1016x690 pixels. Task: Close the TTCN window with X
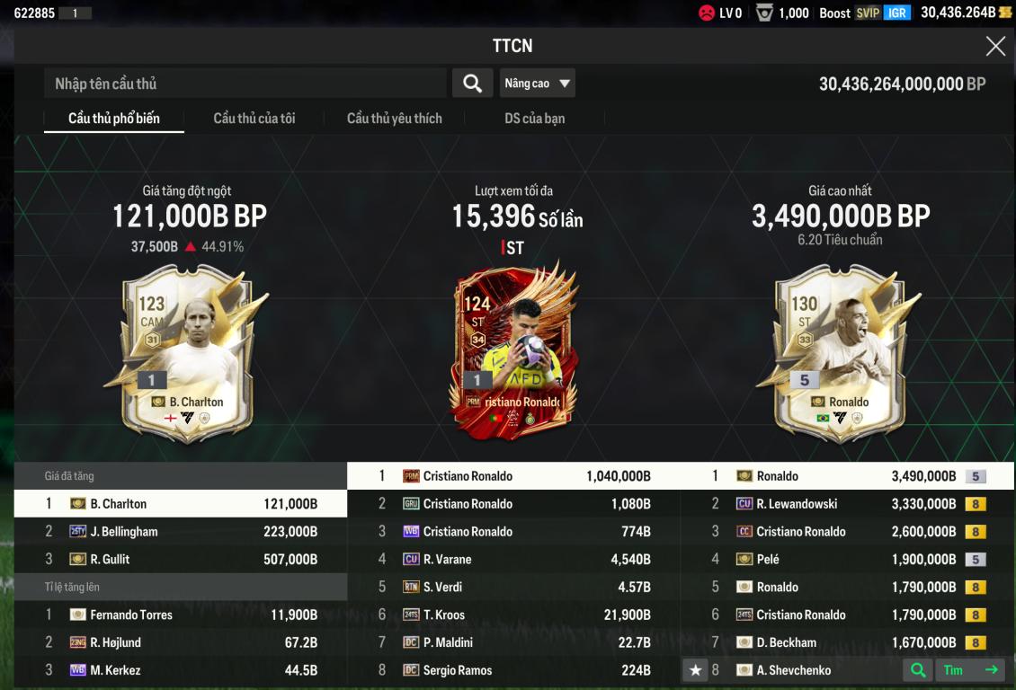995,46
